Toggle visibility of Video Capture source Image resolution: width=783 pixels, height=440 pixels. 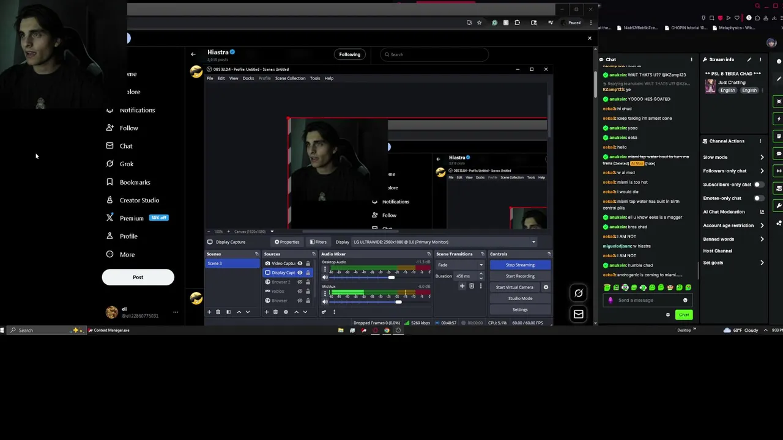[x=300, y=263]
